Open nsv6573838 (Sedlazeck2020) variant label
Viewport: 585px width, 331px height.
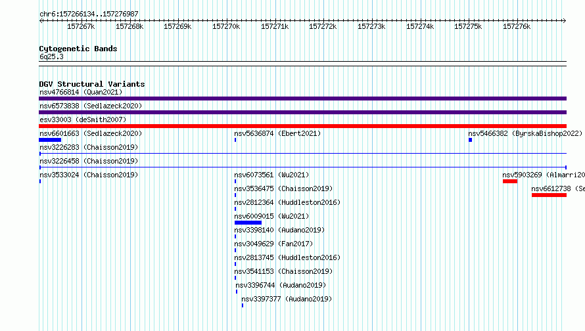[x=91, y=106]
